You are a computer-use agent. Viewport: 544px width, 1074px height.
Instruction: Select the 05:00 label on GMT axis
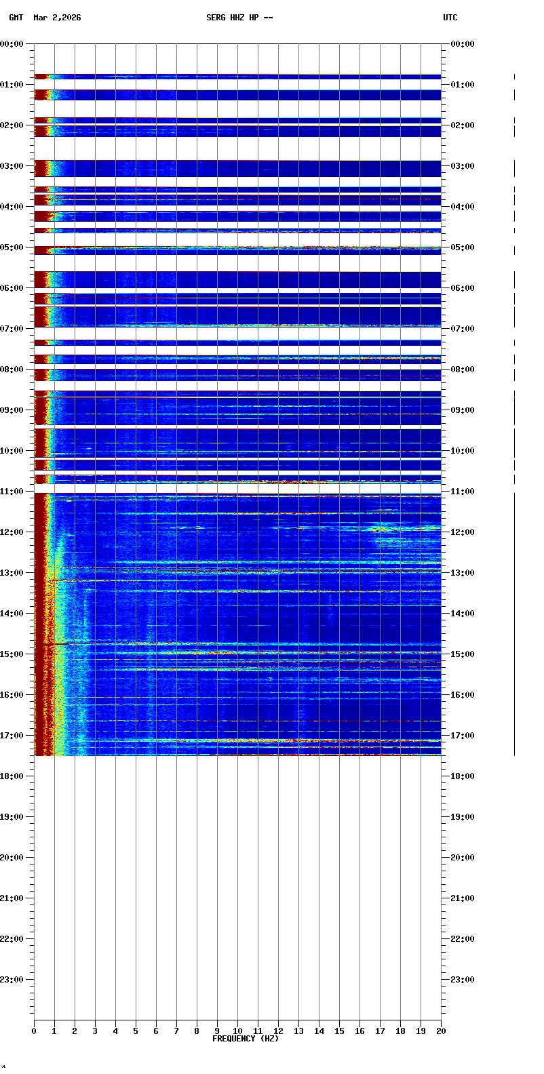12,247
